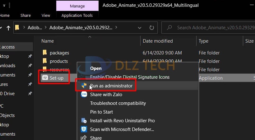This screenshot has height=140, width=255.
Task: Select the 6/14/2020 9:00 AM date of packages
Action: 162,53
